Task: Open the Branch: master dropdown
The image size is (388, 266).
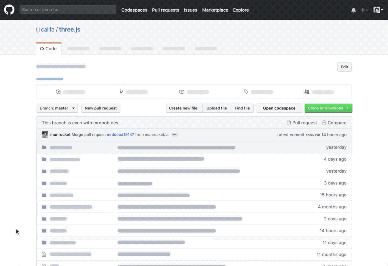Action: 57,108
